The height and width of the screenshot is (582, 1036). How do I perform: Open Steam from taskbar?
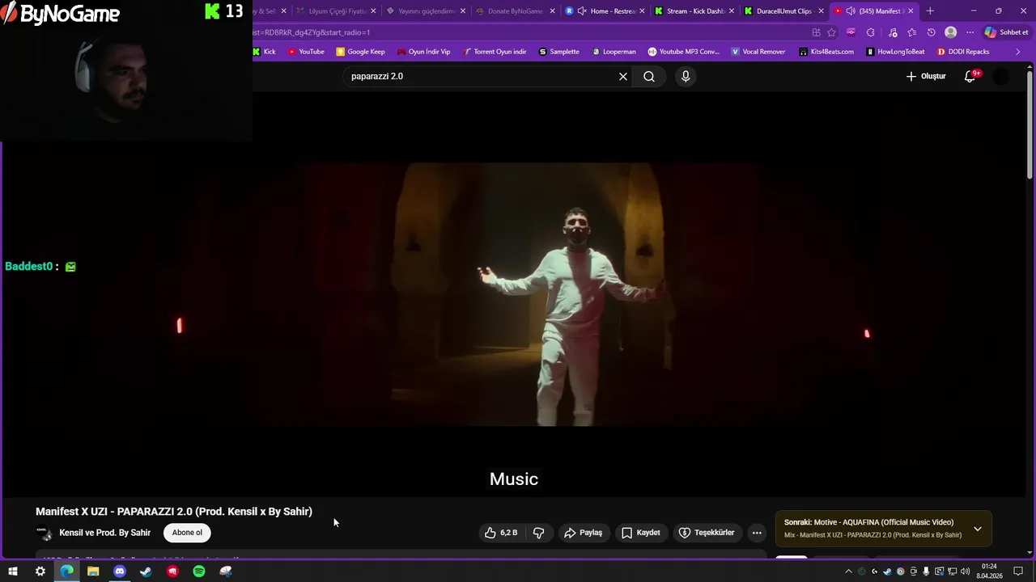click(x=146, y=571)
